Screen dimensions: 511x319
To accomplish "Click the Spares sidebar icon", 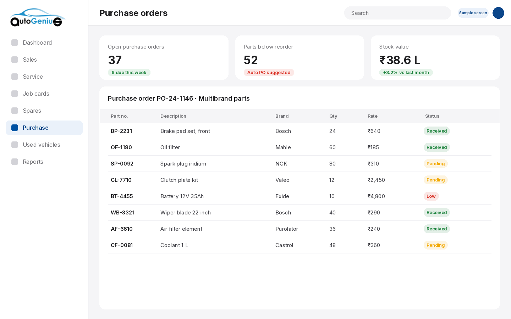I will (x=15, y=111).
